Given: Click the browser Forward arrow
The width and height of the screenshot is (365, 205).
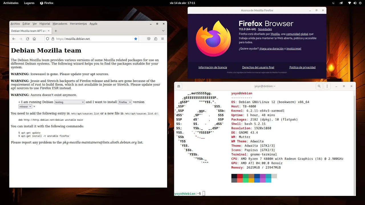Looking at the screenshot, I should point(21,39).
